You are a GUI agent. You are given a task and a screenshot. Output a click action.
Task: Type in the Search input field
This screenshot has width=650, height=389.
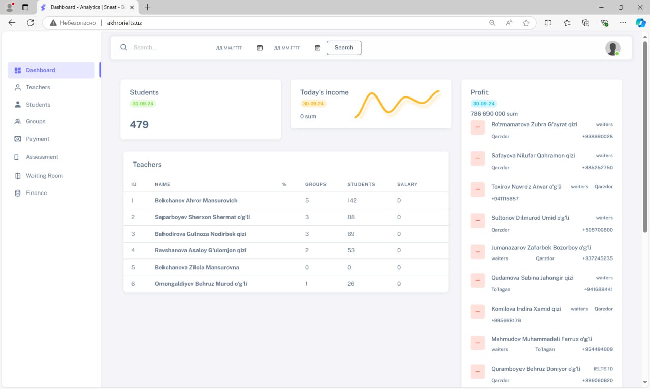click(x=168, y=48)
